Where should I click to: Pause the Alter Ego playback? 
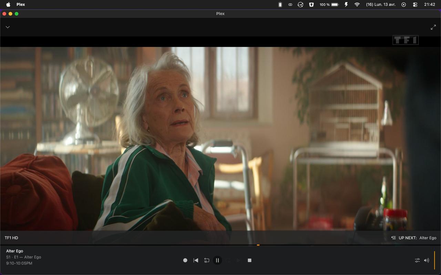click(x=217, y=261)
